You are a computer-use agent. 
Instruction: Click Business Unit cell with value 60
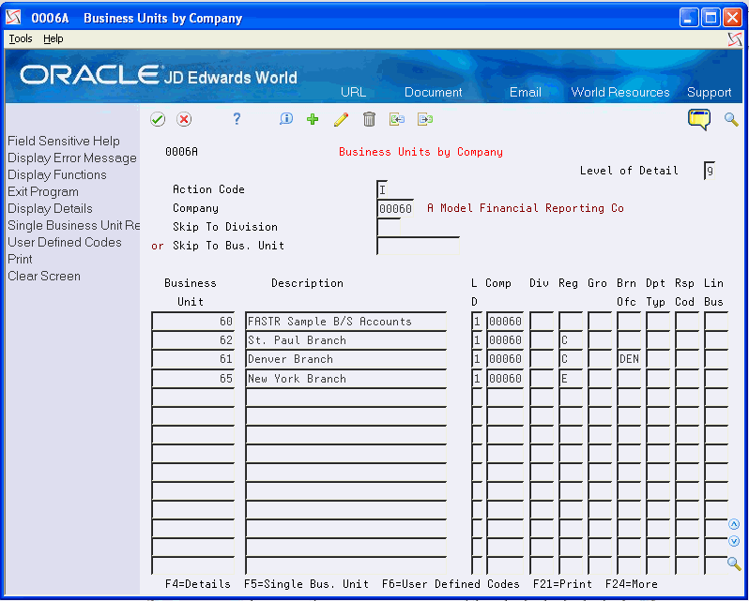pyautogui.click(x=193, y=322)
